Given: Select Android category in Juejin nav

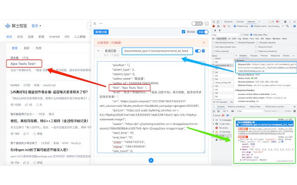Looking at the screenshot, I should [54, 37].
